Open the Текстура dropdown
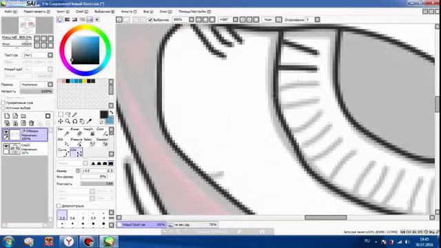The height and width of the screenshot is (248, 441). pos(50,55)
